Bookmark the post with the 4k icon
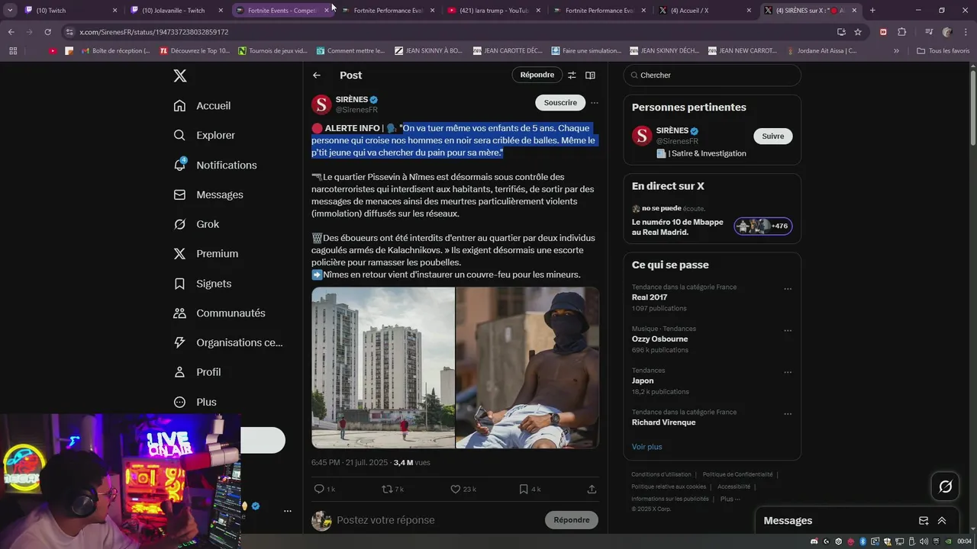The image size is (977, 549). pos(530,489)
